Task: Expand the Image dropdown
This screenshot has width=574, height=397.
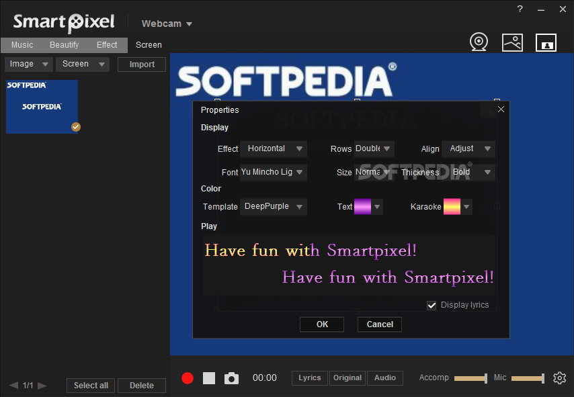Action: pos(29,64)
